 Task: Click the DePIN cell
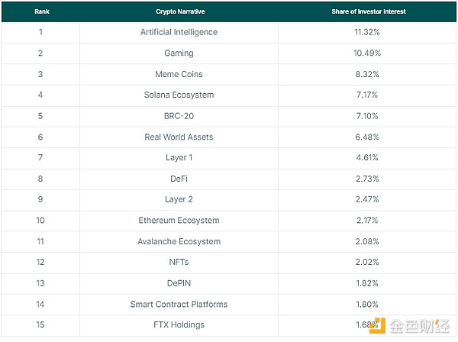[179, 283]
